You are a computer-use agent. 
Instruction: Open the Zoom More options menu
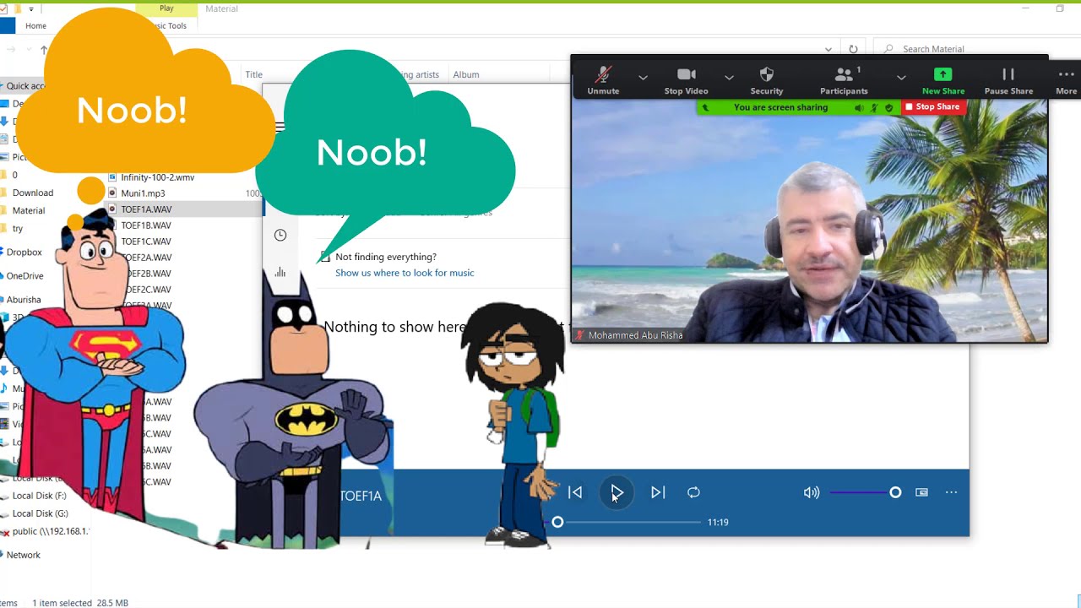(x=1066, y=81)
